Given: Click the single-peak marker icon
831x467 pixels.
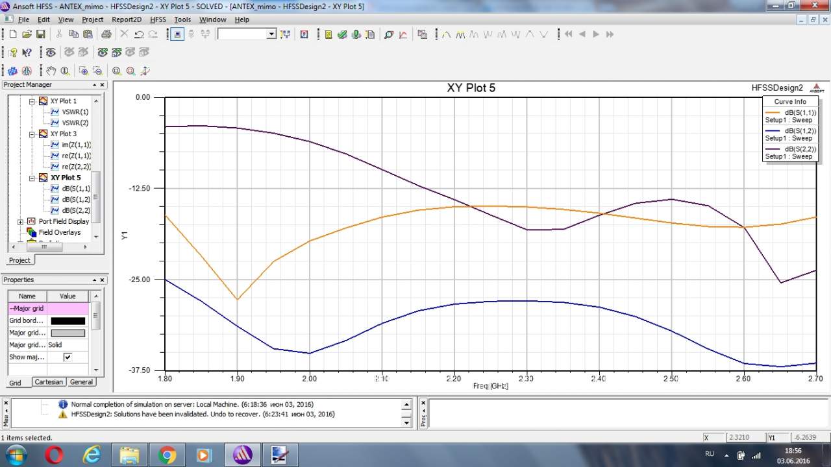Looking at the screenshot, I should (446, 34).
